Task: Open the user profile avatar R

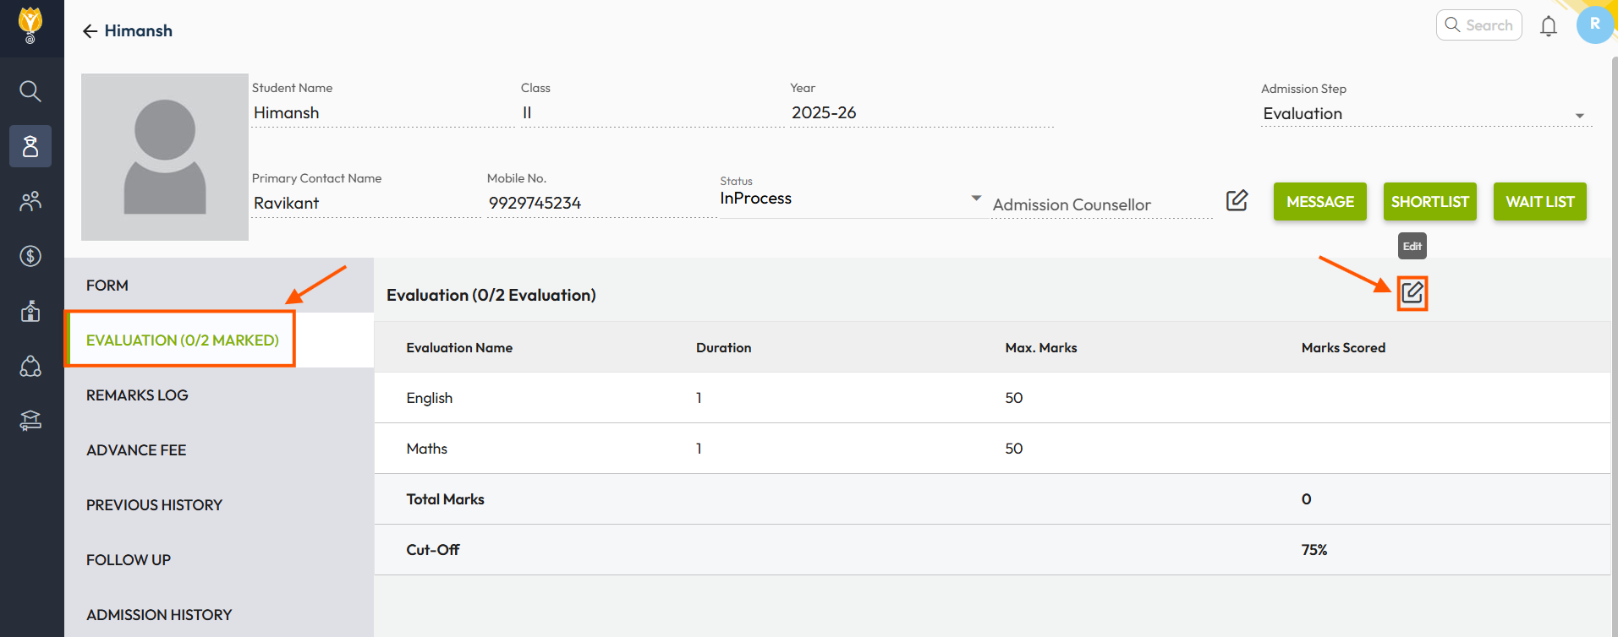Action: (x=1594, y=24)
